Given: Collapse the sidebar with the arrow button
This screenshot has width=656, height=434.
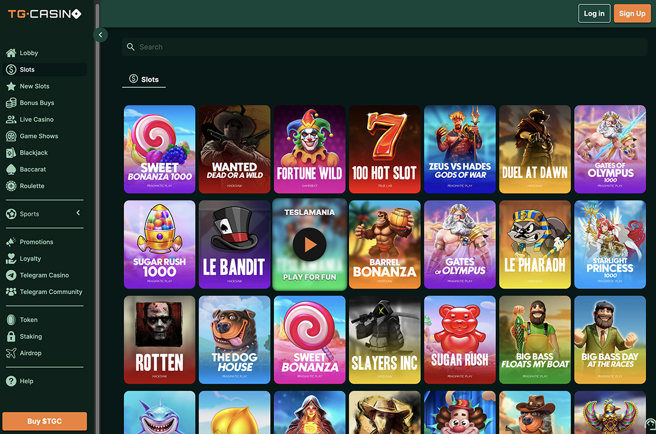Looking at the screenshot, I should point(100,35).
